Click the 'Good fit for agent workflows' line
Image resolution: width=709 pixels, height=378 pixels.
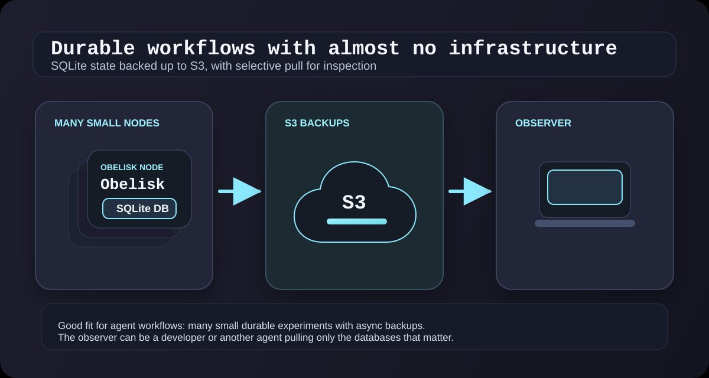point(242,325)
